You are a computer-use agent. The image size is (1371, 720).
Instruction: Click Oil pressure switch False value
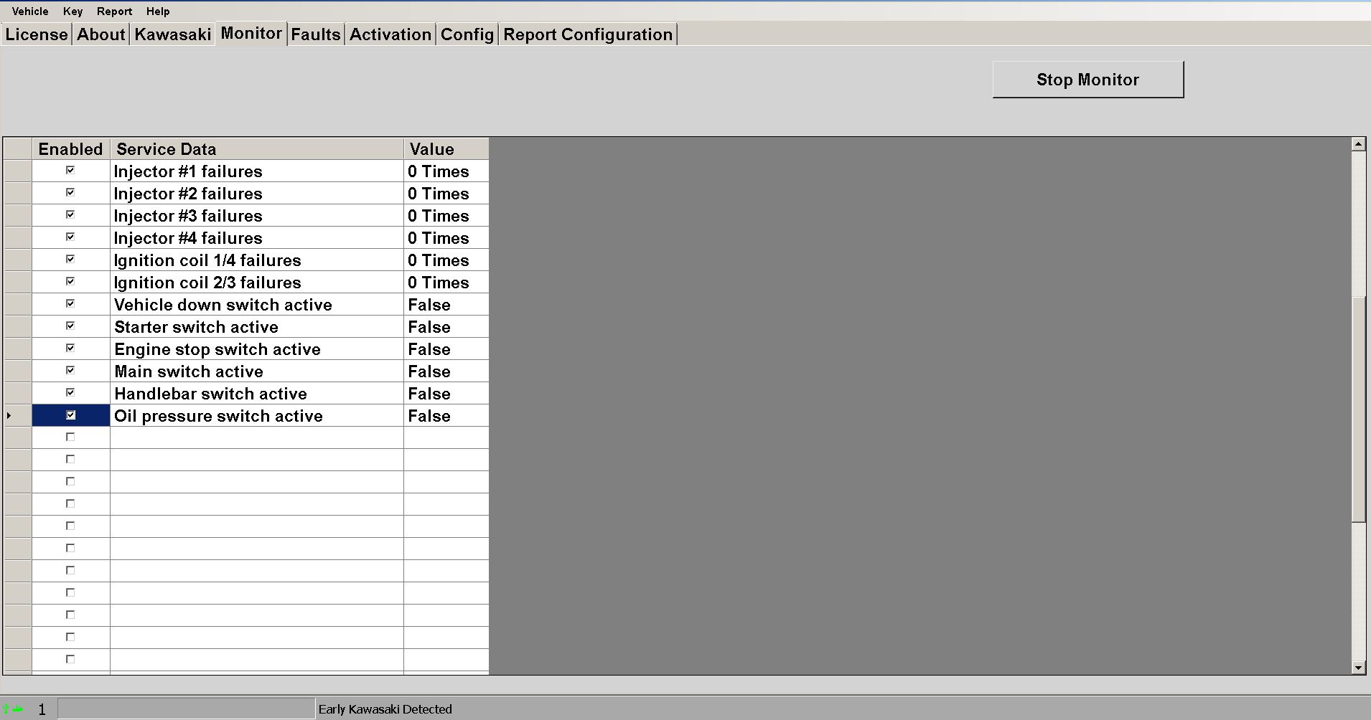[x=446, y=415]
